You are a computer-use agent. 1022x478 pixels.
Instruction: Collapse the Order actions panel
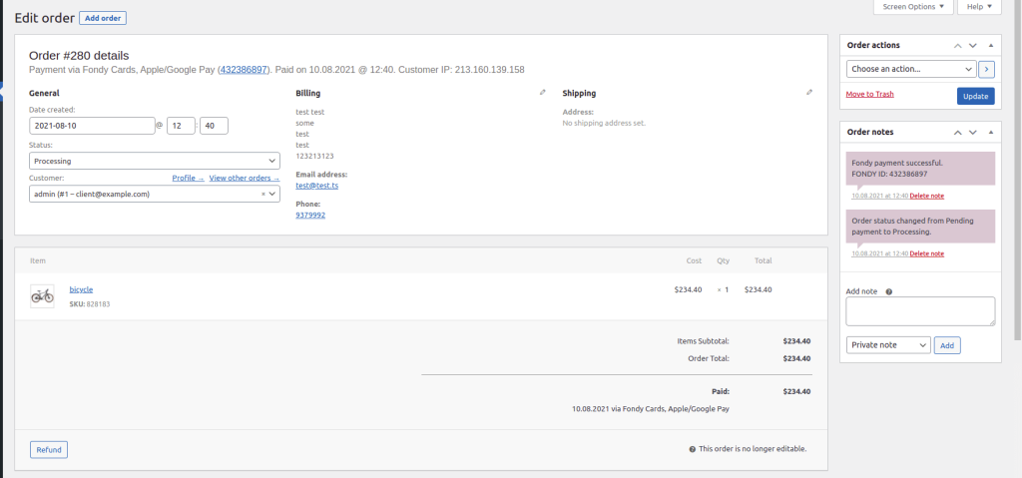pyautogui.click(x=990, y=46)
